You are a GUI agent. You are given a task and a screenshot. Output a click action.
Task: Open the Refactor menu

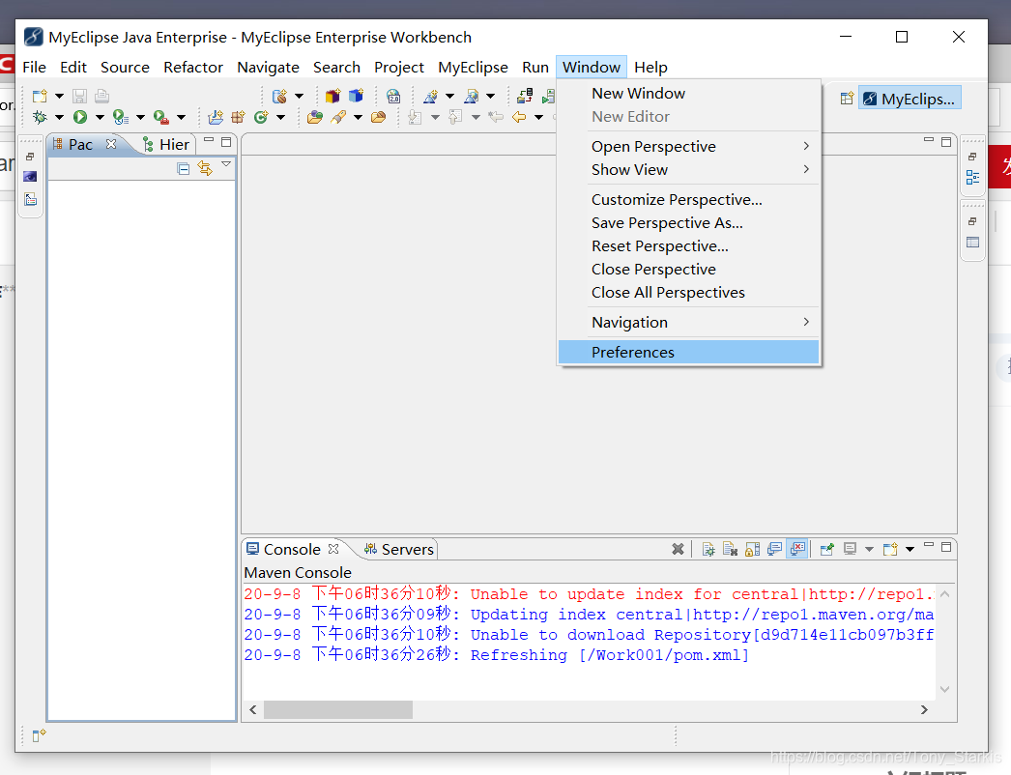192,67
